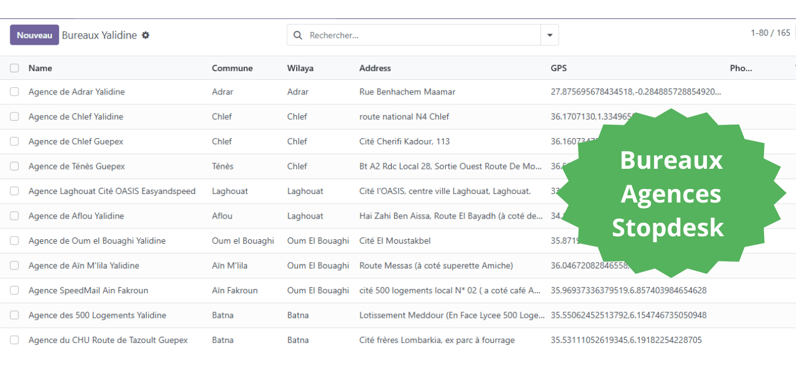Click the search magnifier icon

pos(298,35)
